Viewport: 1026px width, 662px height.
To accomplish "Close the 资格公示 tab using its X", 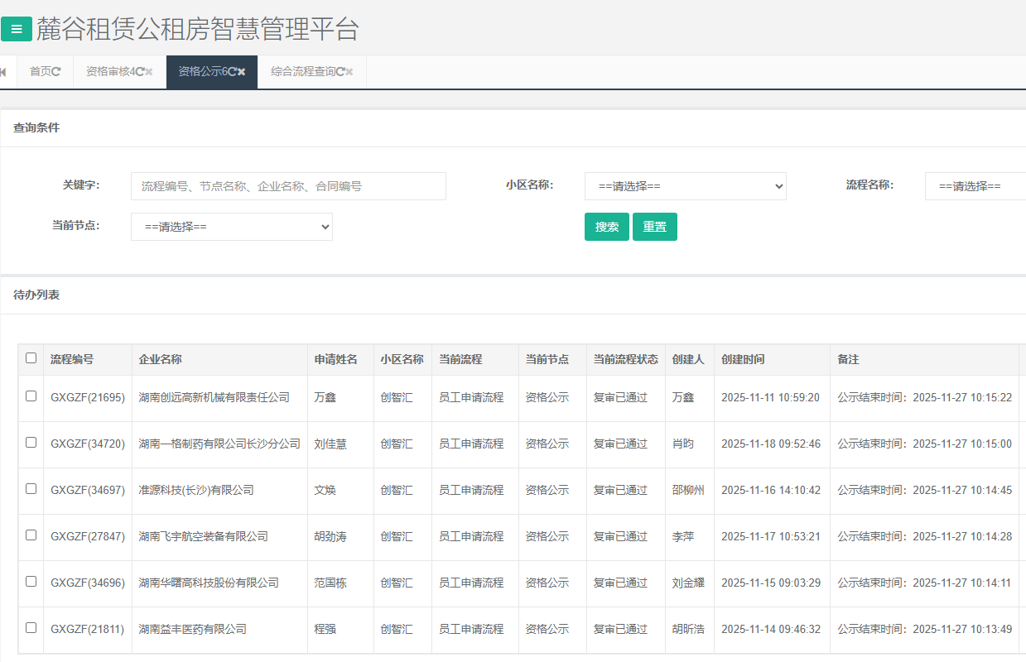I will [x=242, y=72].
